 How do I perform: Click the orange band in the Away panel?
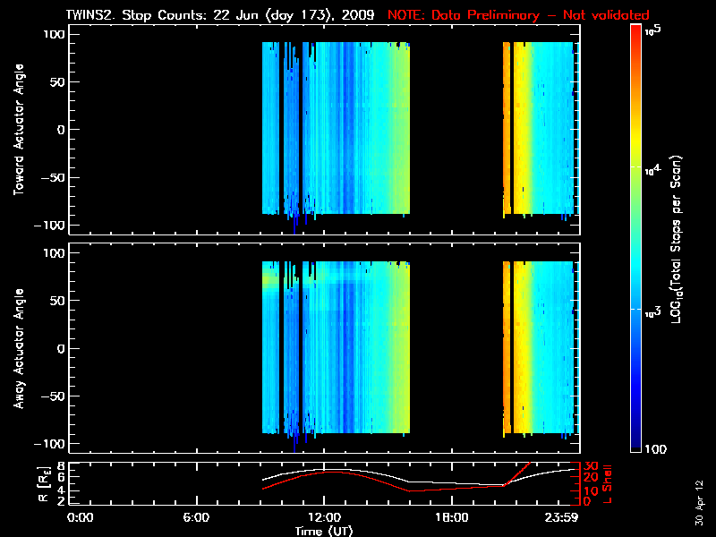[507, 348]
